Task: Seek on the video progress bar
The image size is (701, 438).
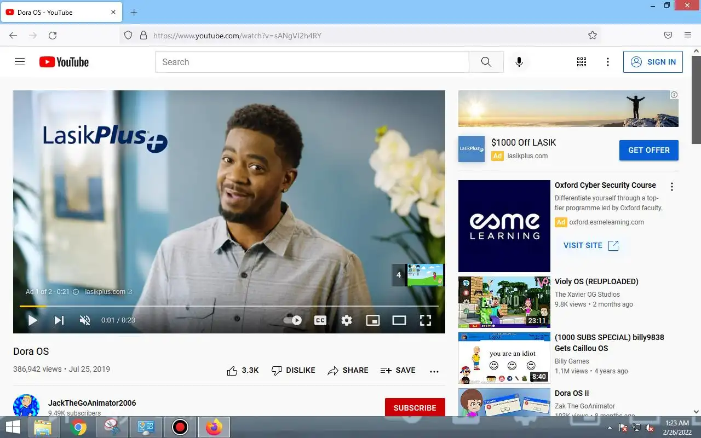Action: pyautogui.click(x=229, y=306)
